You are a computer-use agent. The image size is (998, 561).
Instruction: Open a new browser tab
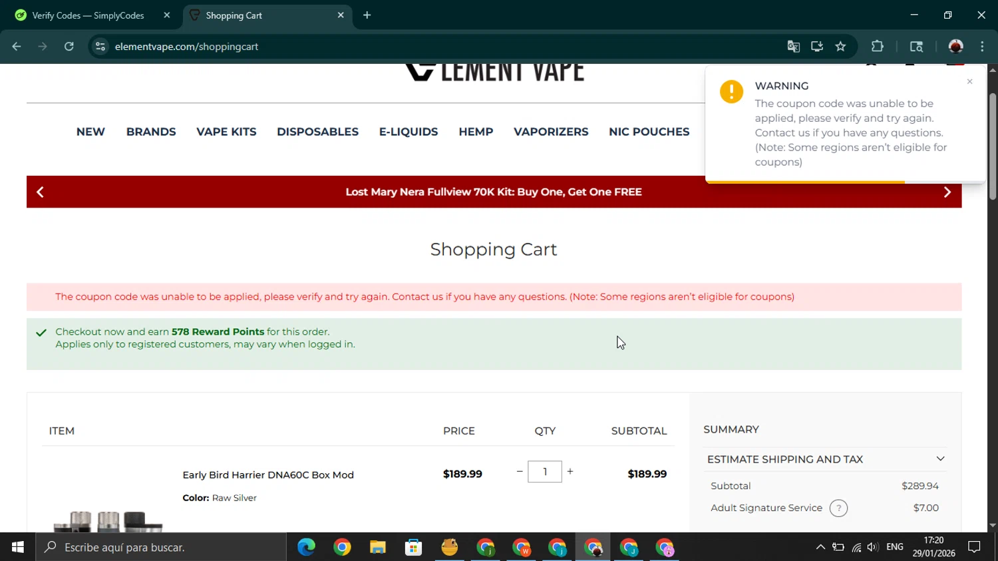367,15
